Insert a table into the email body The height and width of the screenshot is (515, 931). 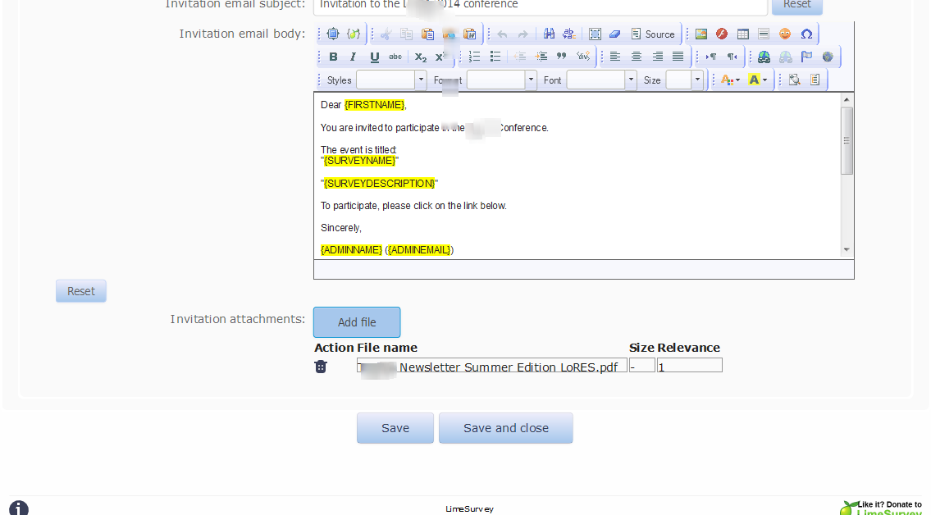pos(743,34)
